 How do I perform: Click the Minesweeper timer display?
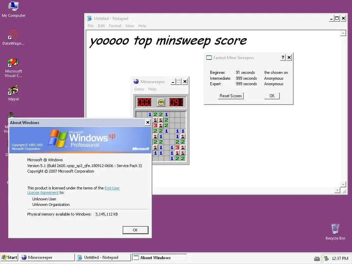pyautogui.click(x=176, y=102)
